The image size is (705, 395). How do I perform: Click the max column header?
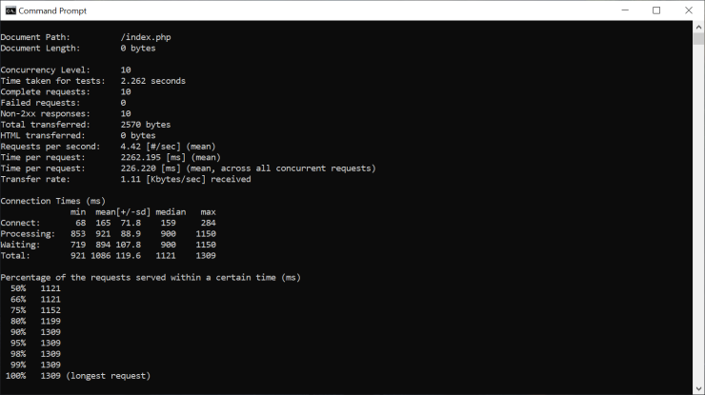click(209, 212)
